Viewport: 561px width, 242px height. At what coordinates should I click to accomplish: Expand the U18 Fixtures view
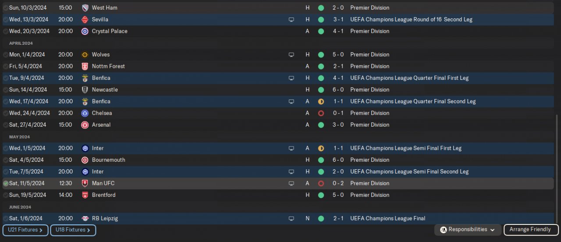pyautogui.click(x=73, y=230)
